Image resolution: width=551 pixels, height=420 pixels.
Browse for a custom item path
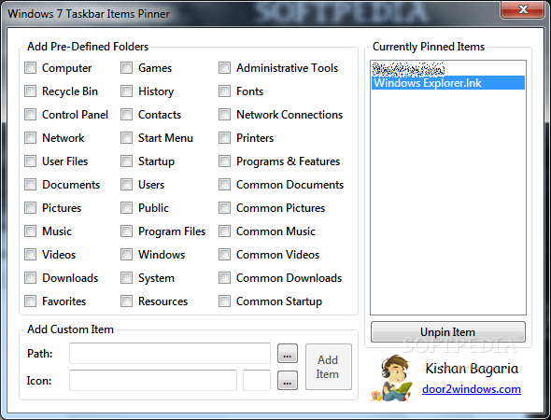(x=288, y=354)
